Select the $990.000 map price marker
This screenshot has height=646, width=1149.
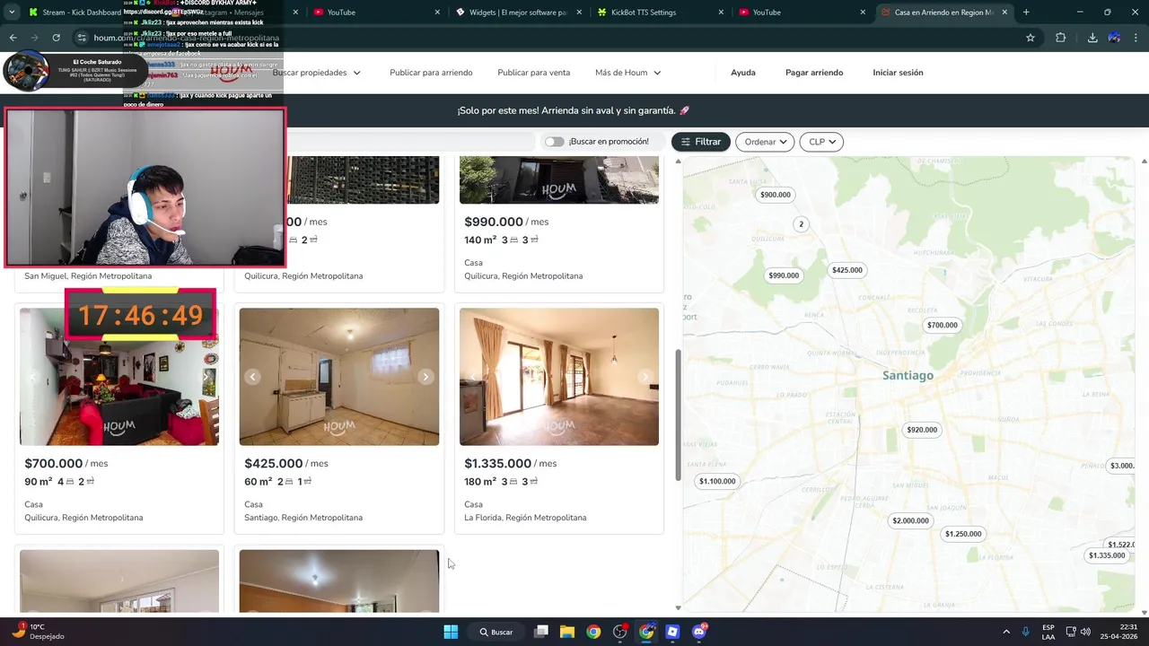pyautogui.click(x=784, y=275)
